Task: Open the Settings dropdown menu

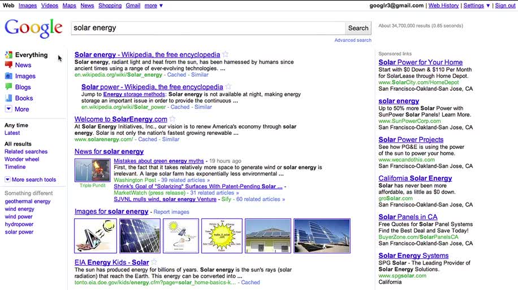Action: click(476, 6)
